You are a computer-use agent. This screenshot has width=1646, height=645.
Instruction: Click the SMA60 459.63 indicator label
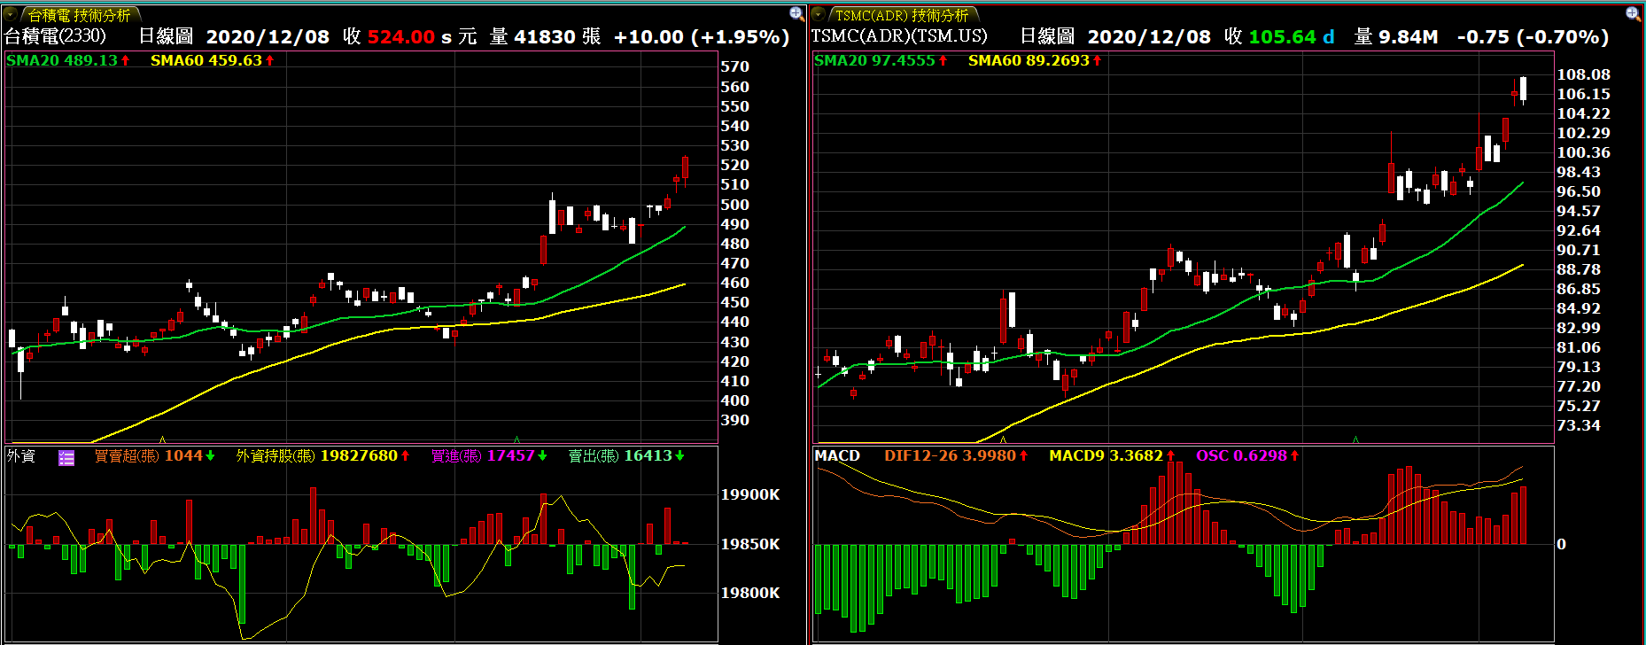tap(213, 60)
